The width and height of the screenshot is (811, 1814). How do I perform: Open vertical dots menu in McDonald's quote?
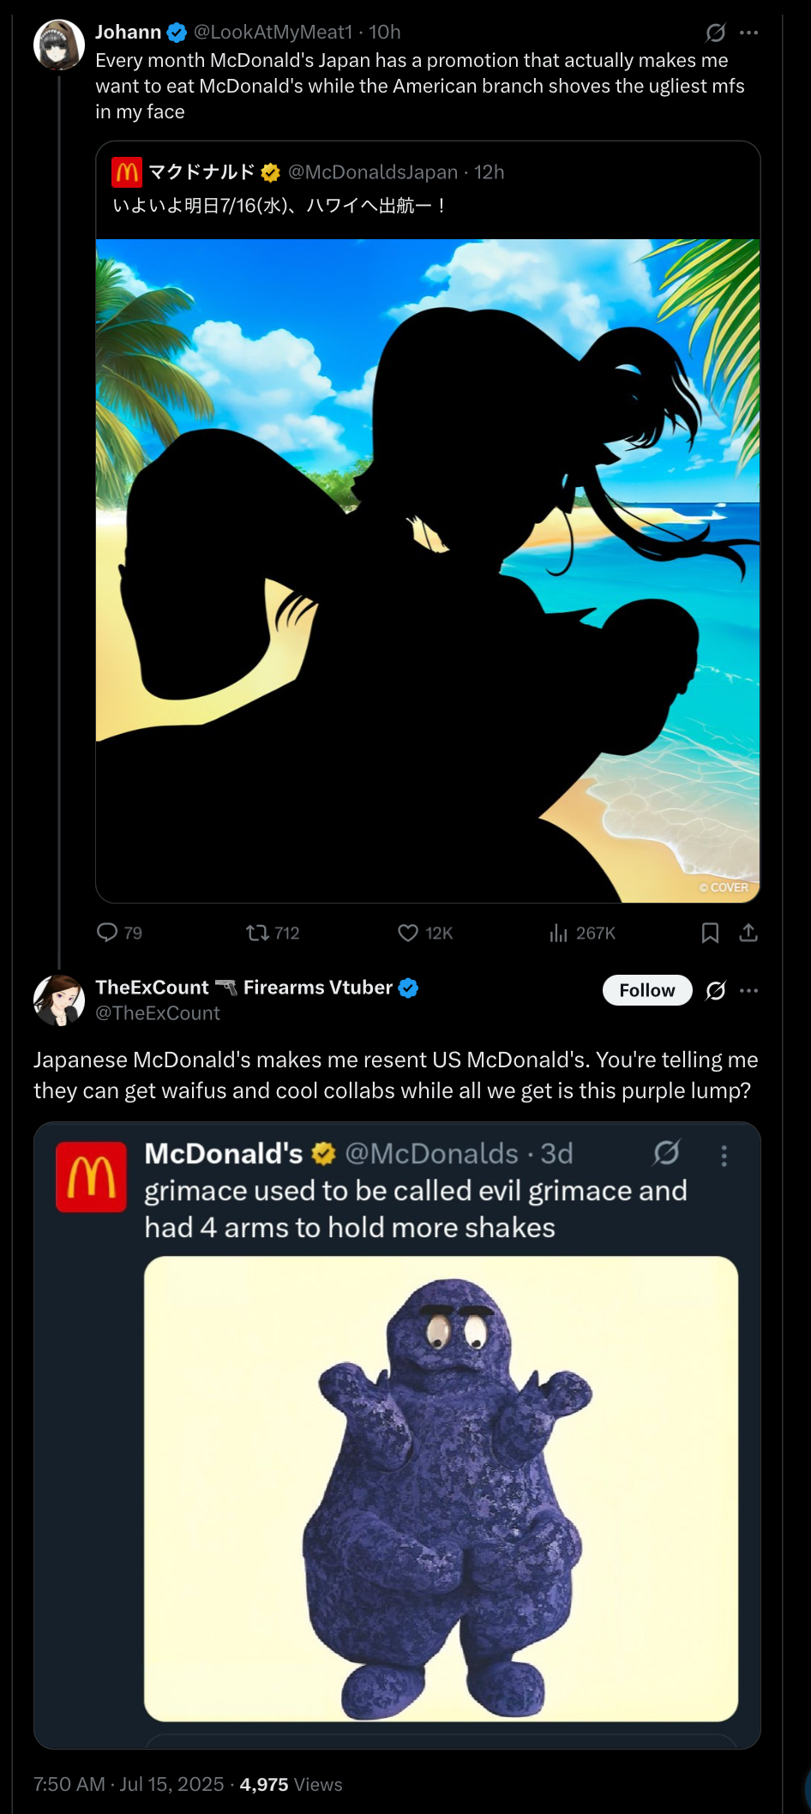pyautogui.click(x=724, y=1156)
